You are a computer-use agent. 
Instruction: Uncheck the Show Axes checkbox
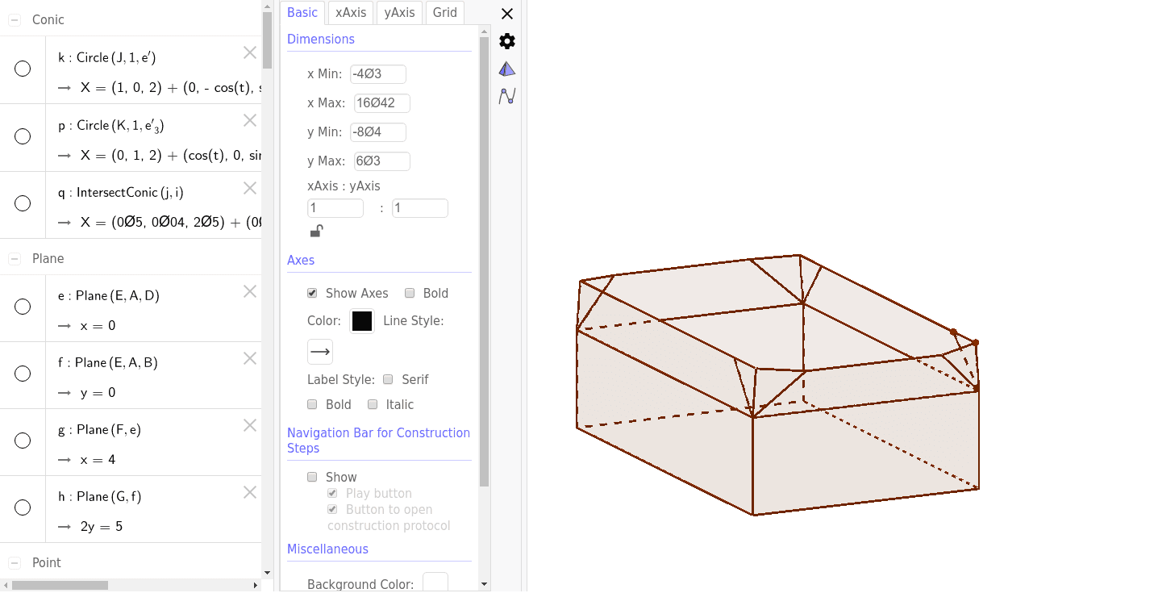point(311,293)
